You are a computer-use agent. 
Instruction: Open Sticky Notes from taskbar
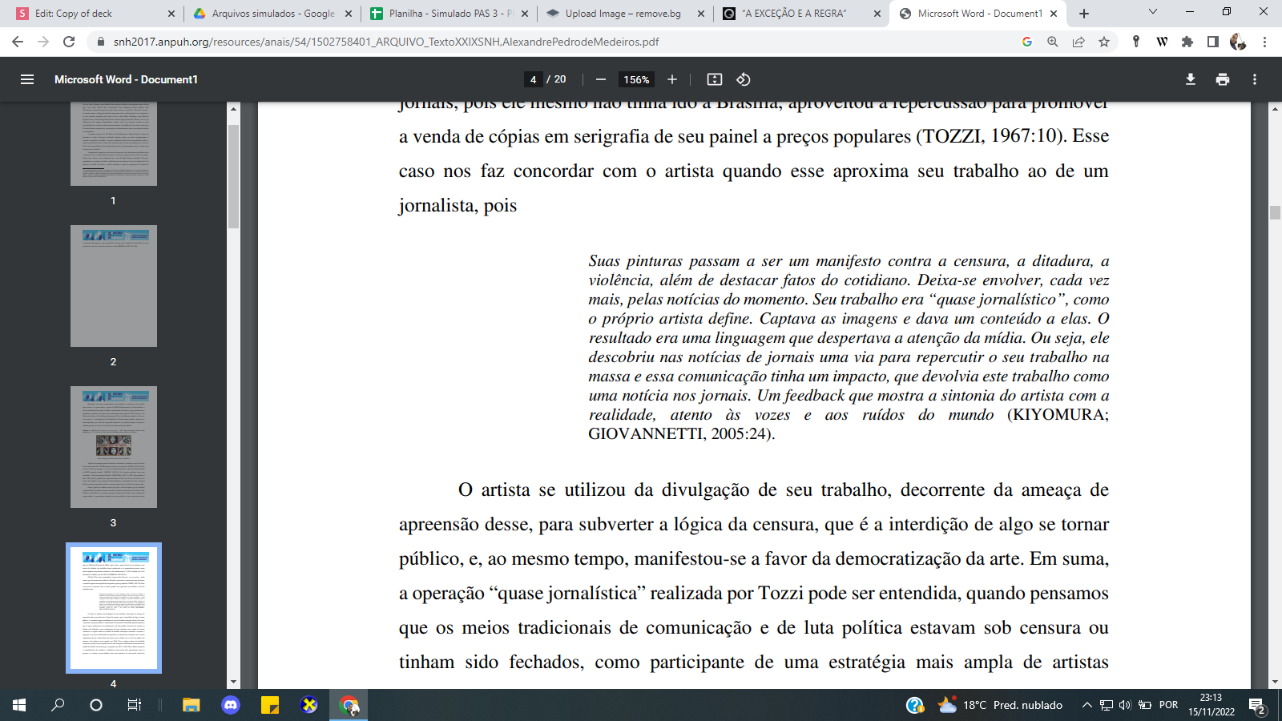pos(270,705)
